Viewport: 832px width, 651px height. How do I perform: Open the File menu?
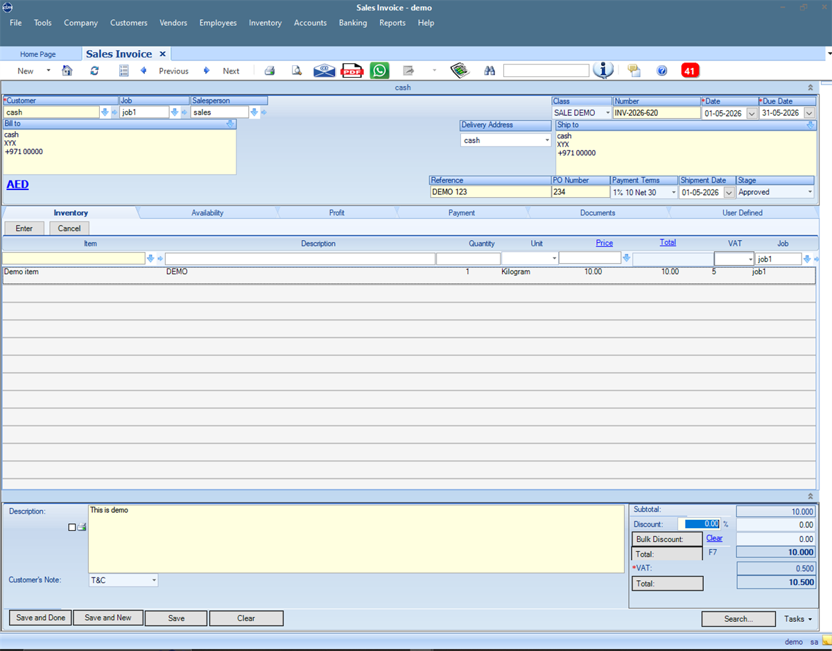click(x=16, y=23)
